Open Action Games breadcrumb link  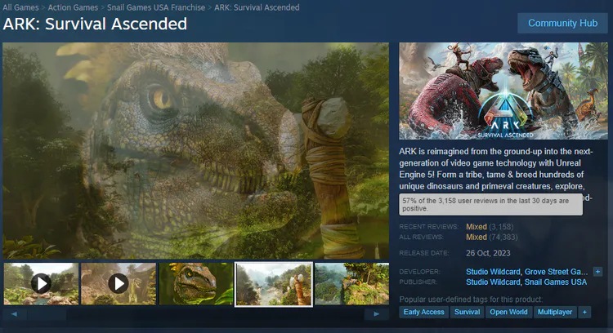point(73,7)
